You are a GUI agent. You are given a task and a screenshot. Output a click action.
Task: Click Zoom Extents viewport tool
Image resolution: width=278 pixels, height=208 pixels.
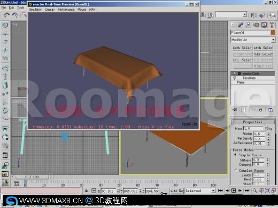point(267,190)
